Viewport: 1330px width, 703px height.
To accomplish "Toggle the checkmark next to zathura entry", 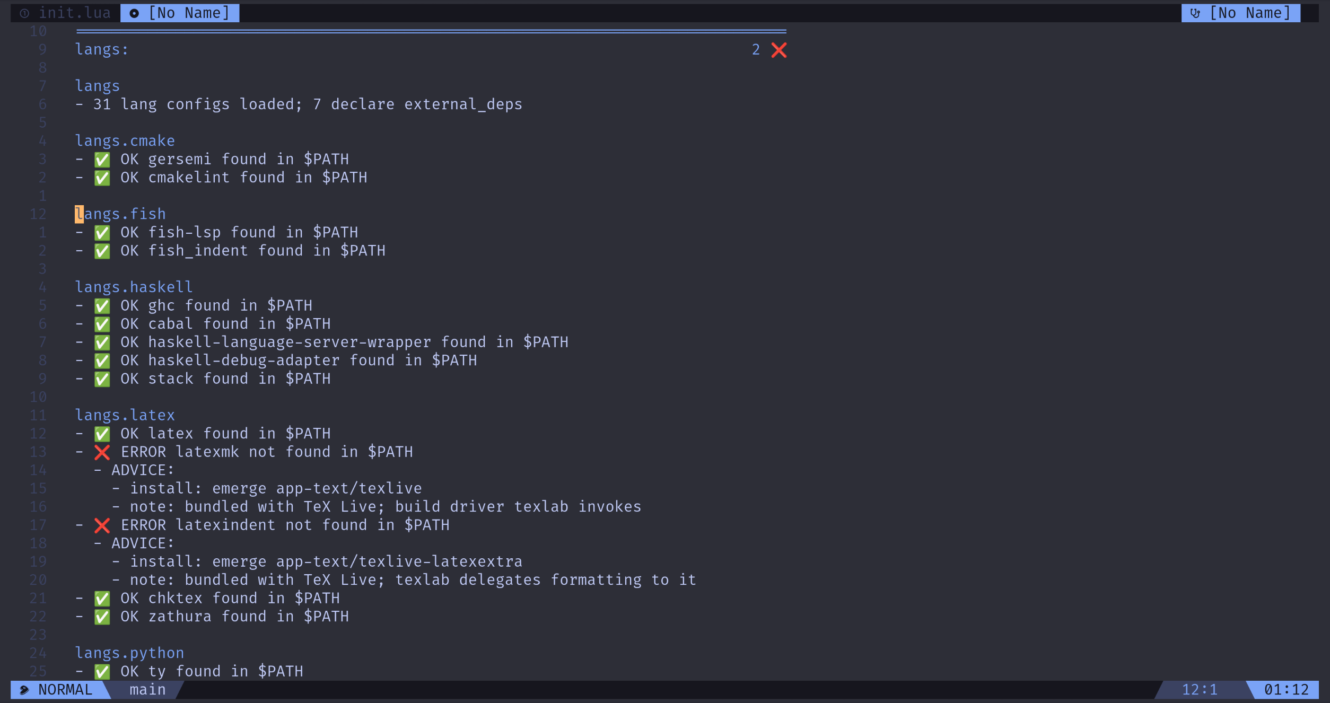I will tap(102, 616).
